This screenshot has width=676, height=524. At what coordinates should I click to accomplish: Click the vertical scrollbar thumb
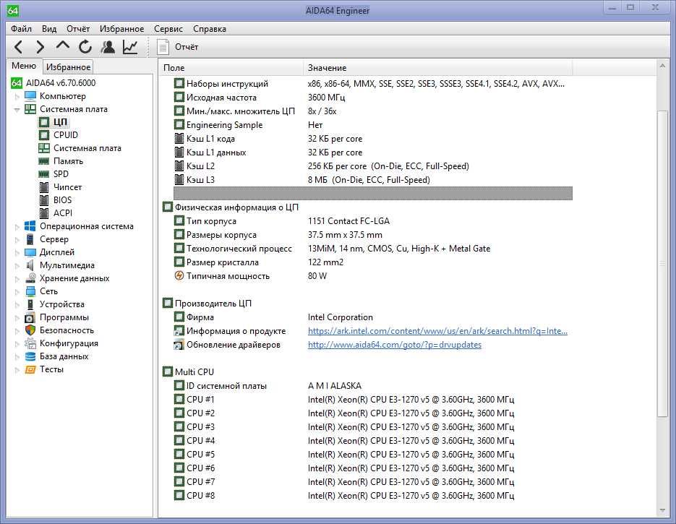coord(662,263)
